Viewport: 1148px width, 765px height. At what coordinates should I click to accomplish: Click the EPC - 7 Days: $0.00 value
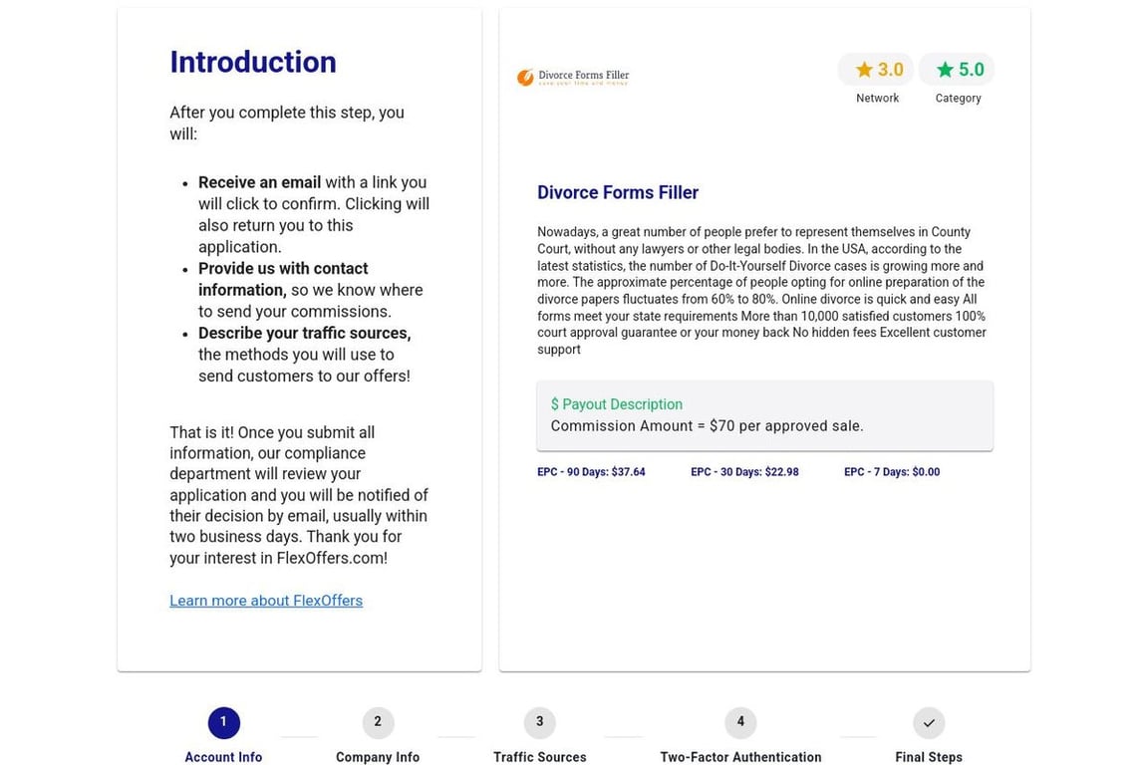pyautogui.click(x=892, y=472)
